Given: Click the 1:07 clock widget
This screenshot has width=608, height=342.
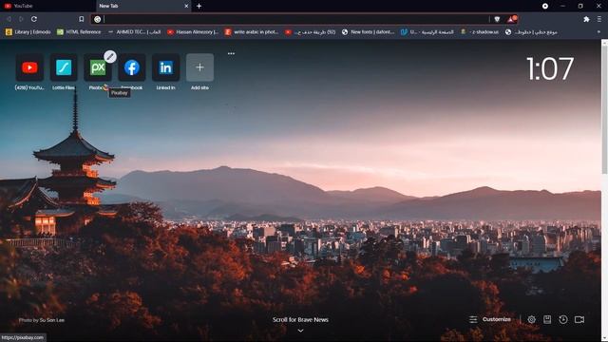Looking at the screenshot, I should tap(550, 69).
